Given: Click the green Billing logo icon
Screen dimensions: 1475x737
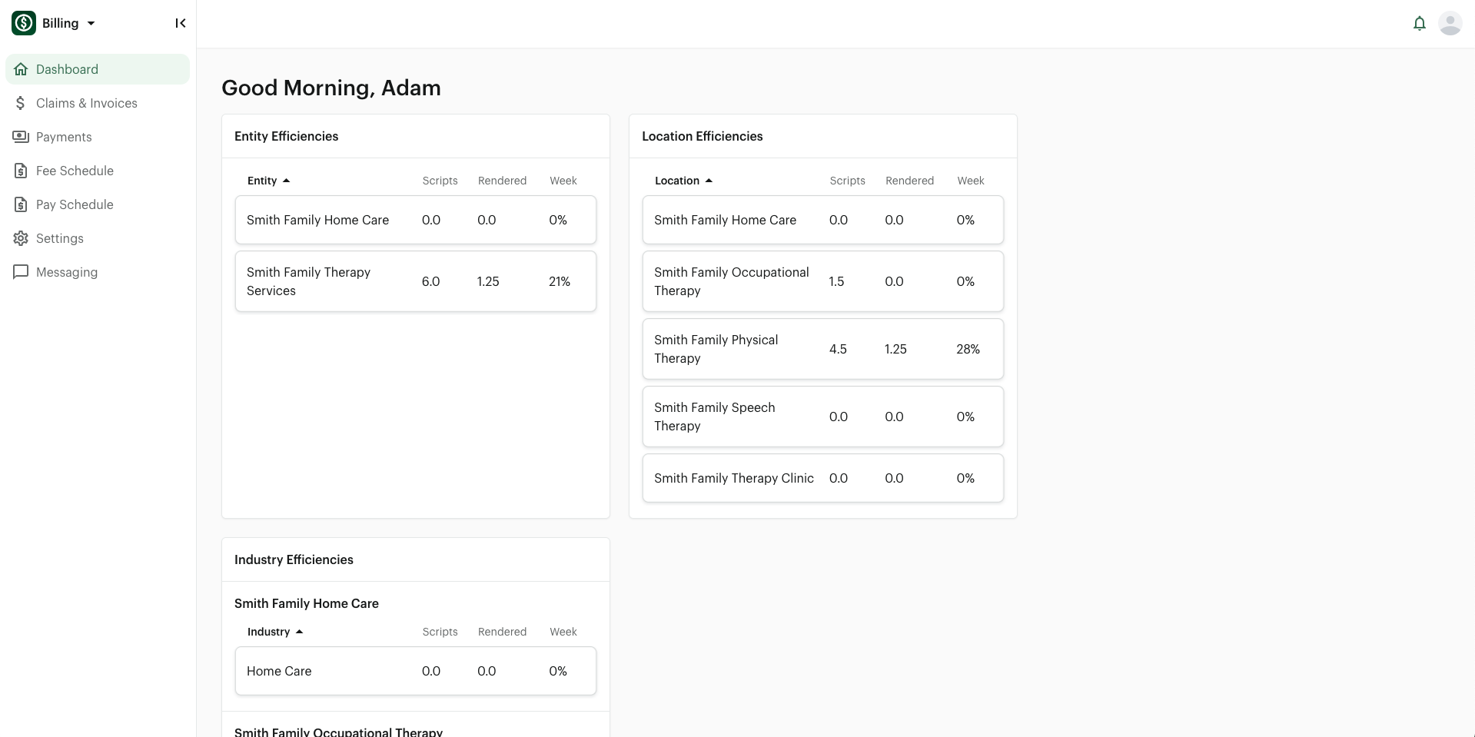Looking at the screenshot, I should (x=24, y=23).
